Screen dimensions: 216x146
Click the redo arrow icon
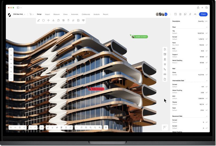(35, 127)
